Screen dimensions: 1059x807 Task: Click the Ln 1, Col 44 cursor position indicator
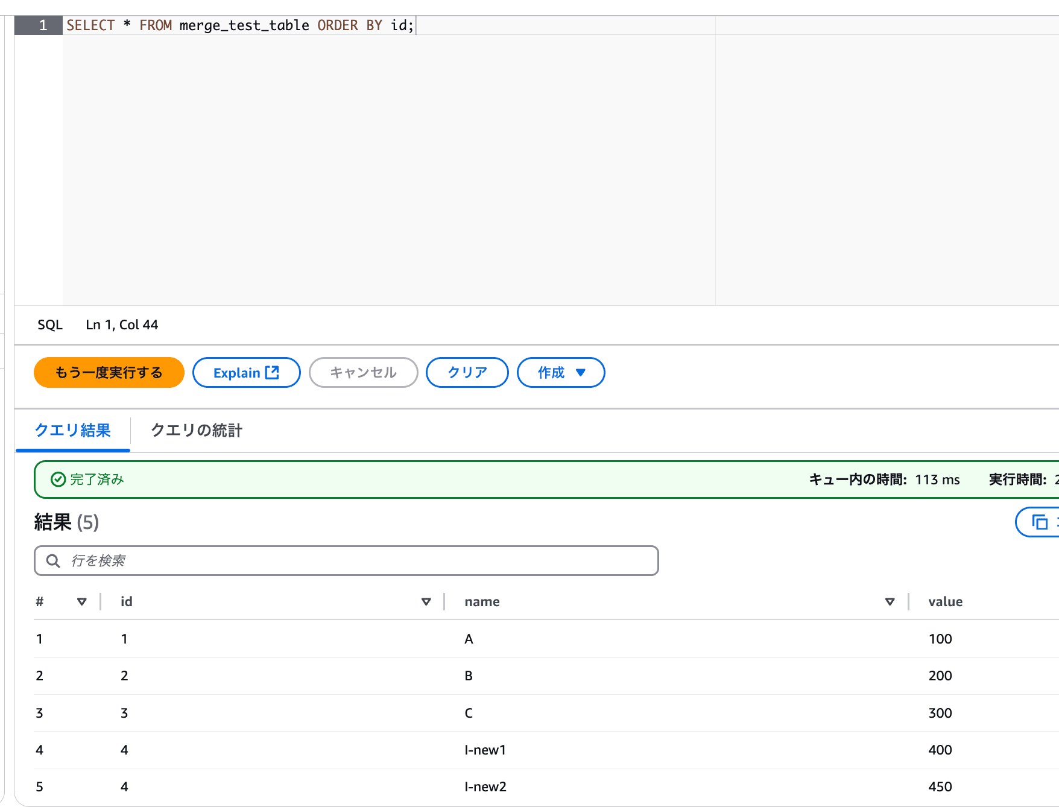(x=122, y=324)
